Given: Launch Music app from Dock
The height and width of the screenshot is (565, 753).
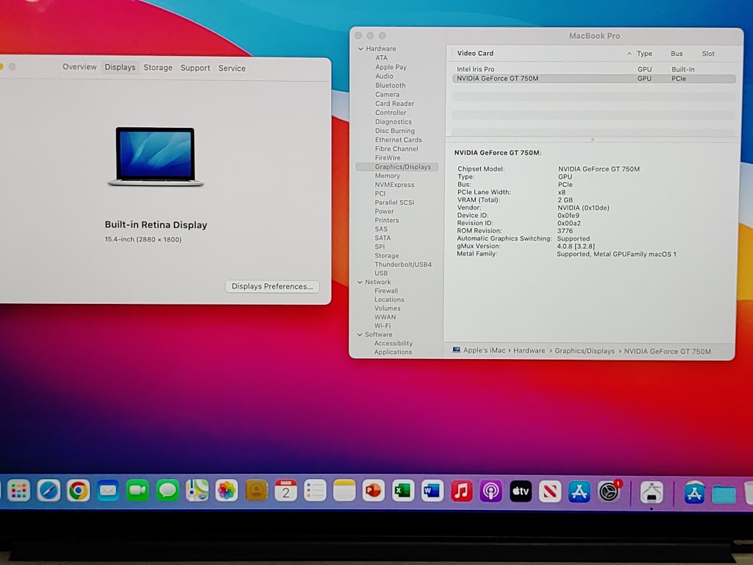Looking at the screenshot, I should 462,491.
